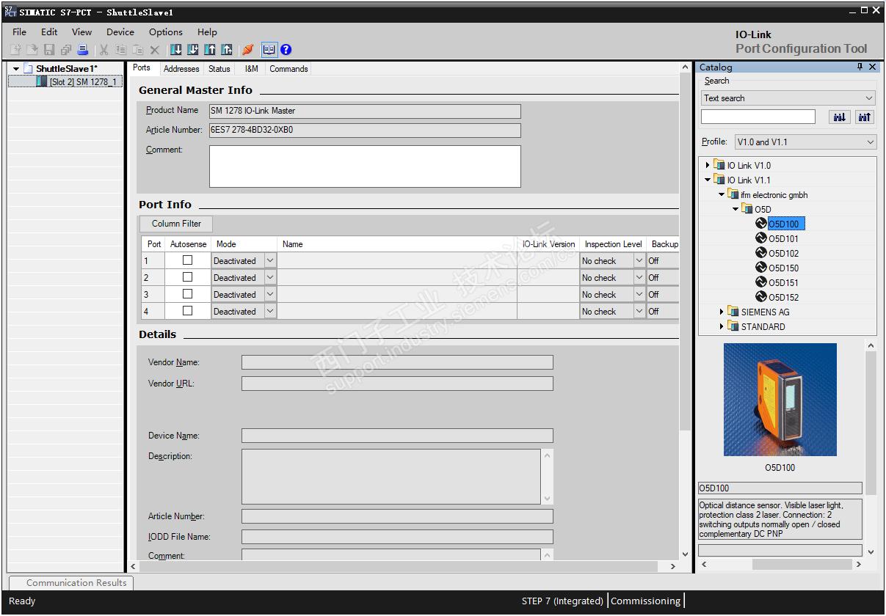The width and height of the screenshot is (886, 616).
Task: Toggle the catalog book icon in toolbar
Action: 269,50
